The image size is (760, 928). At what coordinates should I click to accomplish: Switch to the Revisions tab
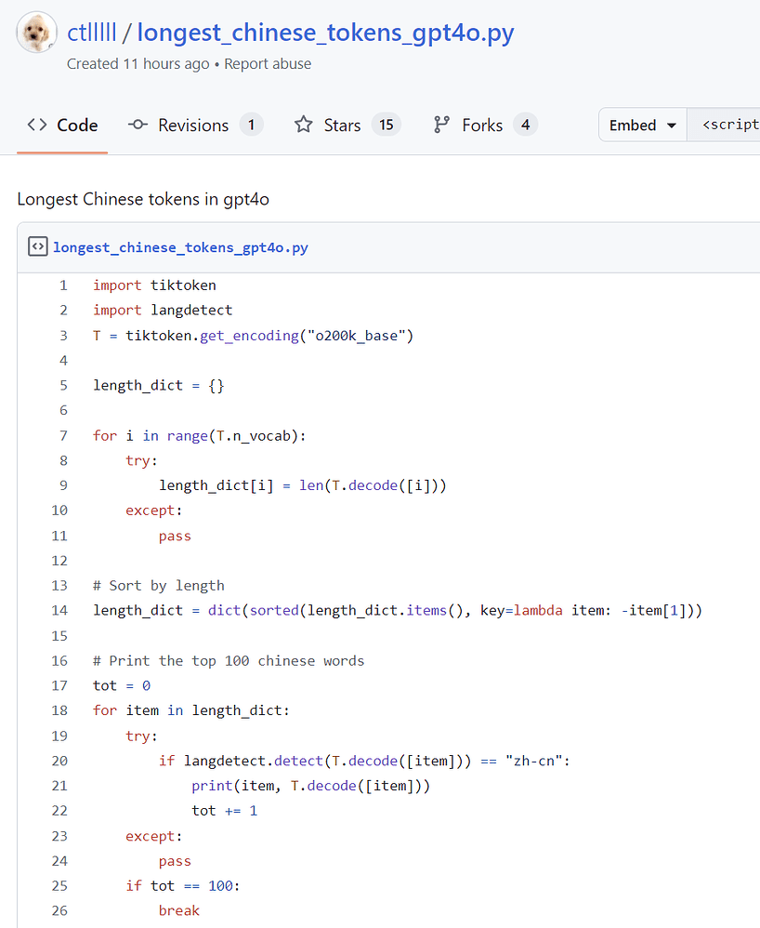[195, 126]
